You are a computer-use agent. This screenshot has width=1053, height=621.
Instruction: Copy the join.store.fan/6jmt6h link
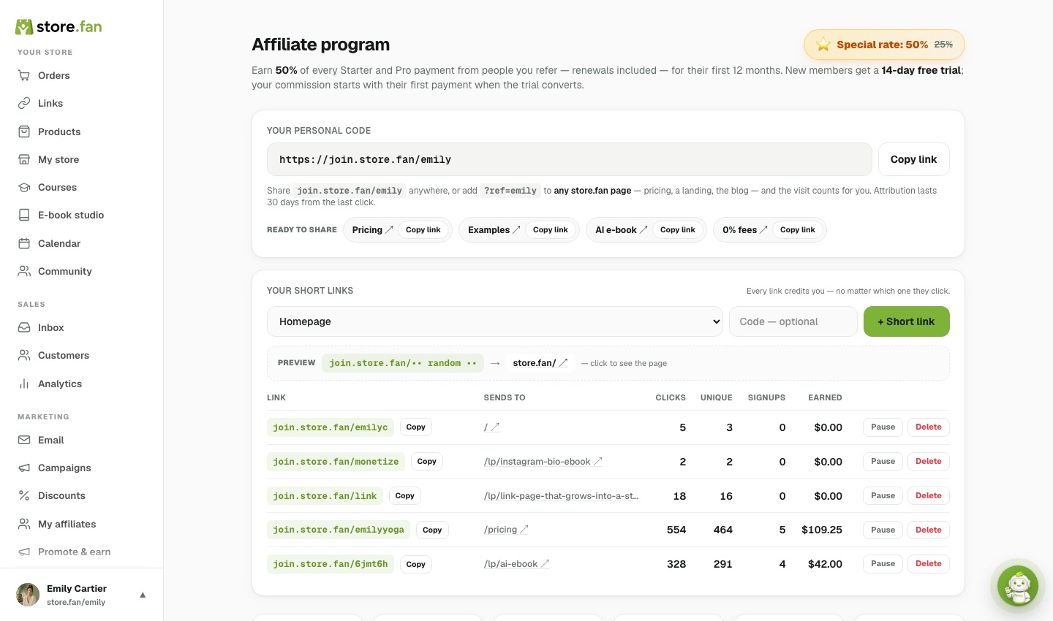click(416, 564)
